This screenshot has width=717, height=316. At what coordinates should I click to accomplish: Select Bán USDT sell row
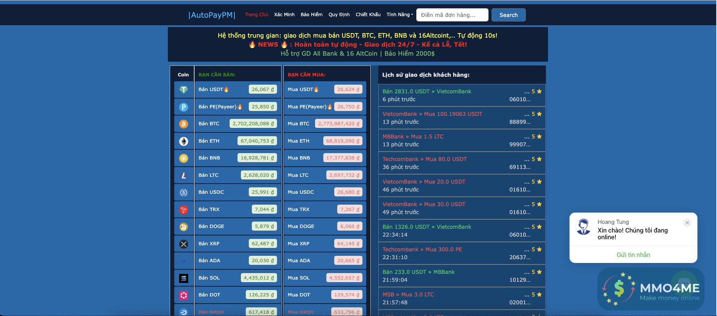[238, 90]
